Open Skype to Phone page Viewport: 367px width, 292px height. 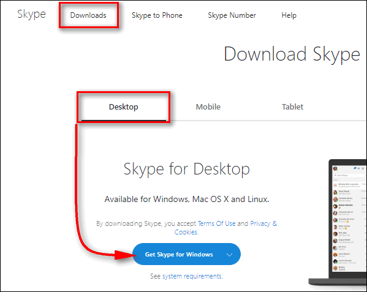[157, 15]
